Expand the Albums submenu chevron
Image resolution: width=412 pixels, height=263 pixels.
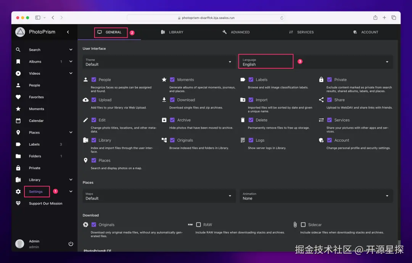tap(71, 61)
